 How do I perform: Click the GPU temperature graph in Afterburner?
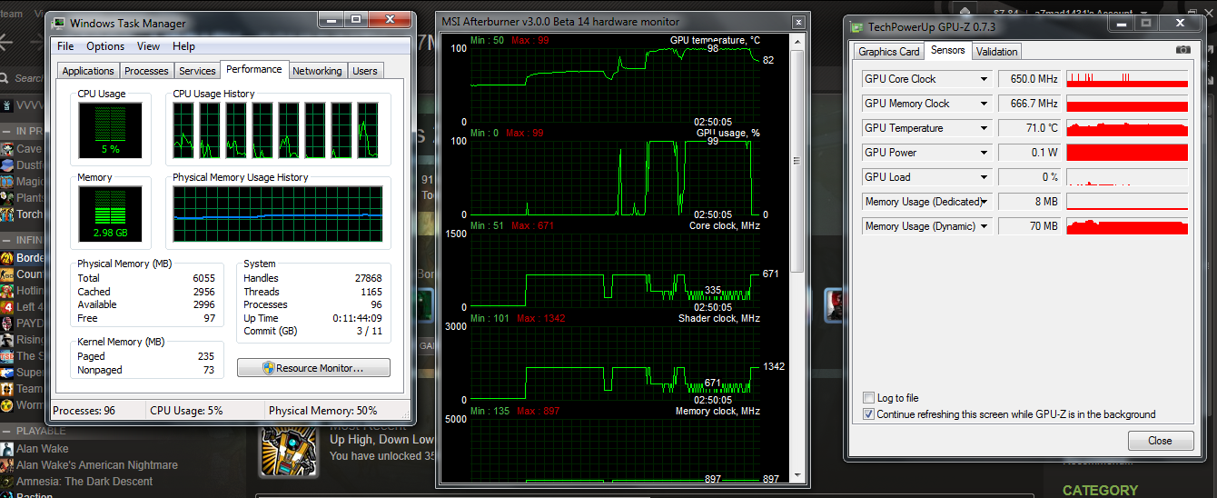point(616,84)
